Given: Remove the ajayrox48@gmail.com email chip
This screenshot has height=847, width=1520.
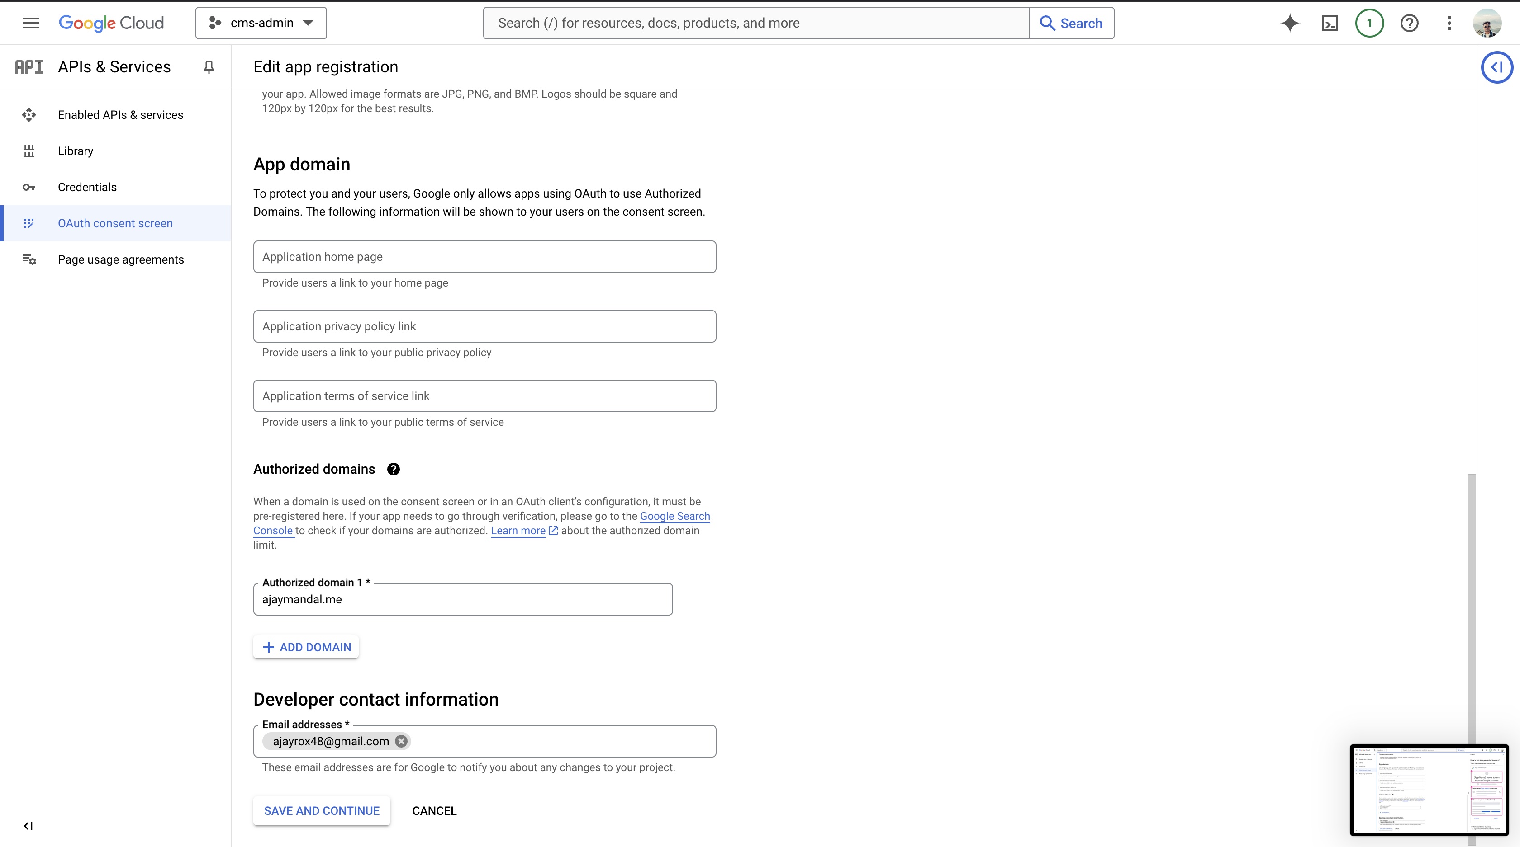Looking at the screenshot, I should tap(401, 741).
